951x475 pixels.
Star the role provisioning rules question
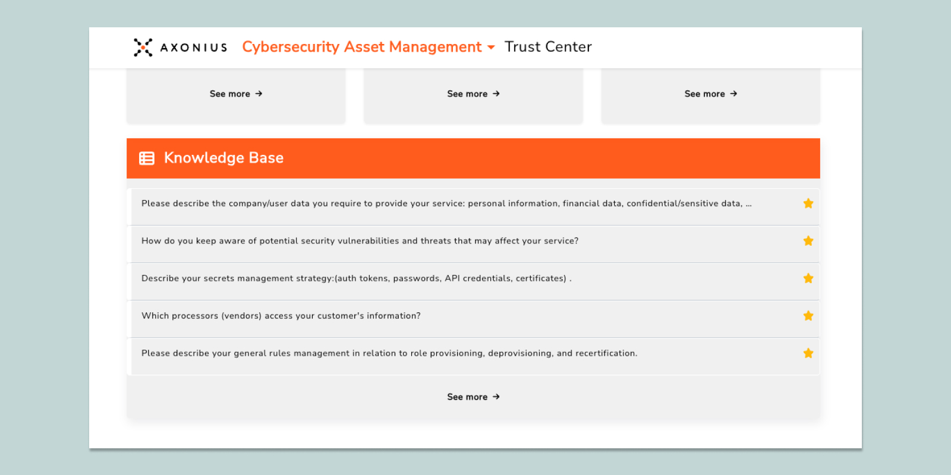coord(808,353)
